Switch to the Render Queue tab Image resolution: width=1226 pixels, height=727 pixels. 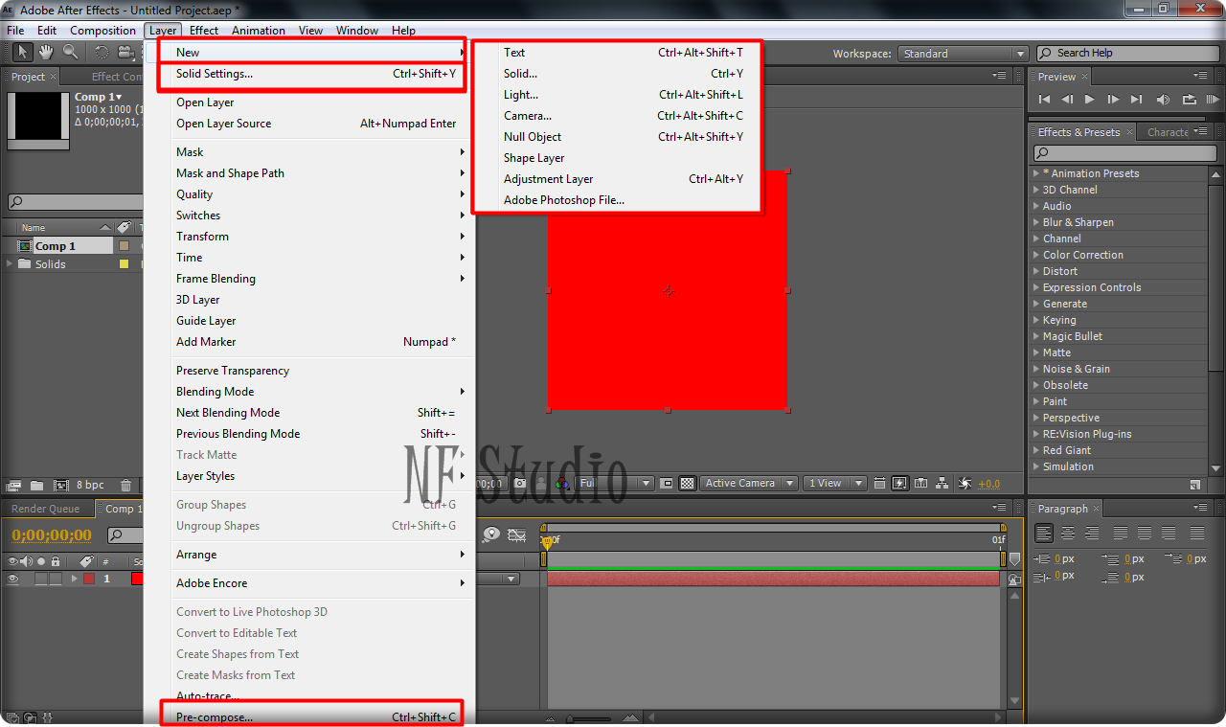point(46,509)
